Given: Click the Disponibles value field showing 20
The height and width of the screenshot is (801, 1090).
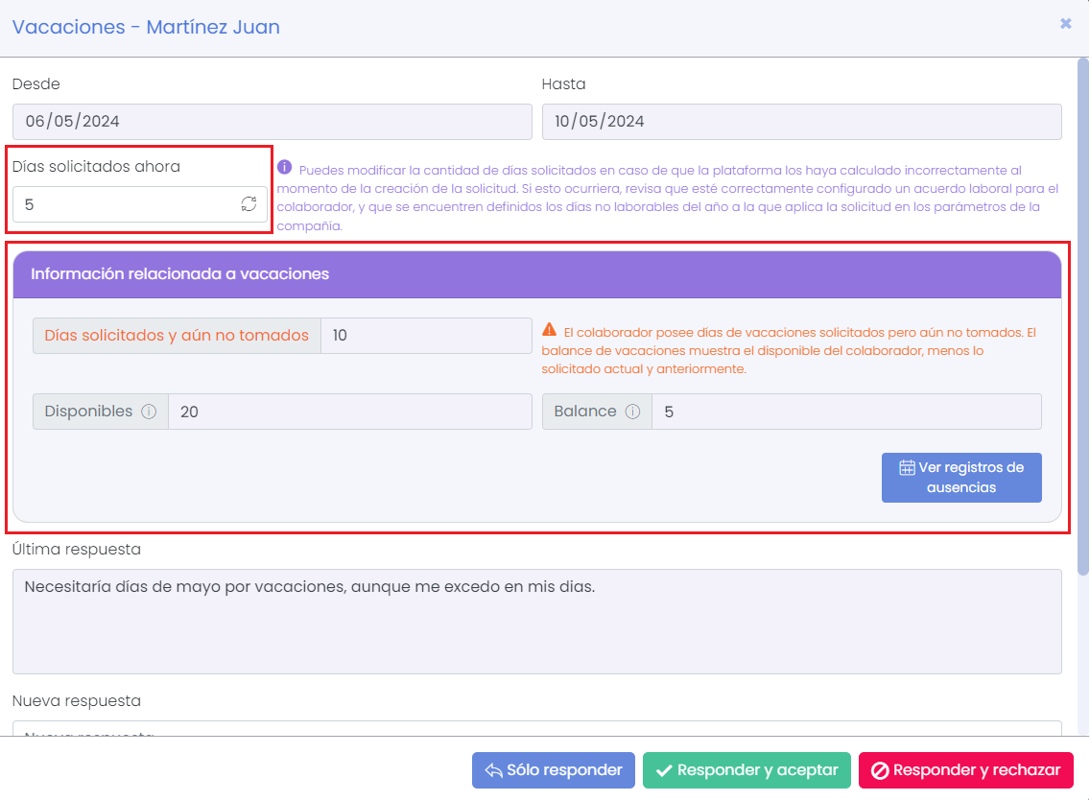Looking at the screenshot, I should tap(348, 412).
